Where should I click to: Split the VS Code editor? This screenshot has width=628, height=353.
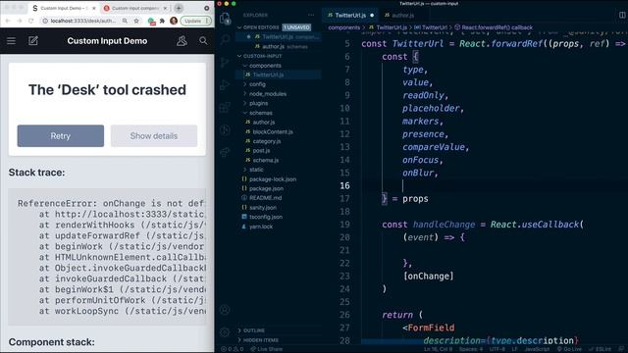click(x=622, y=16)
